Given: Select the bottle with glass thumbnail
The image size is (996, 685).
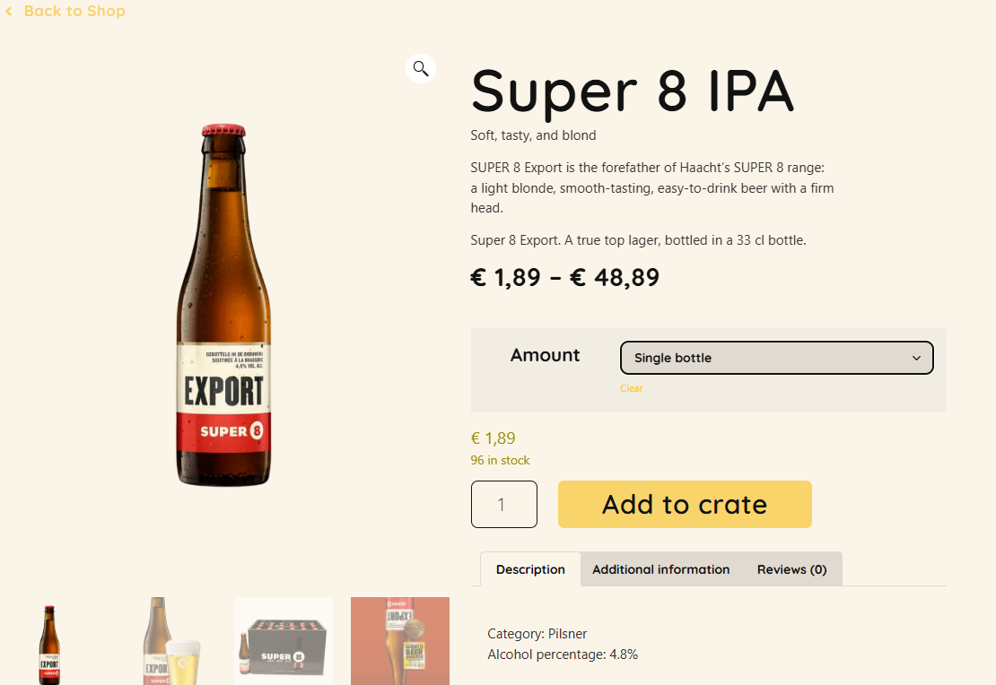Looking at the screenshot, I should click(167, 642).
